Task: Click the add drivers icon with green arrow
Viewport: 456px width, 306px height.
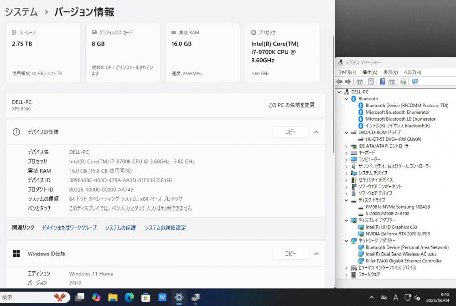Action: (403, 82)
